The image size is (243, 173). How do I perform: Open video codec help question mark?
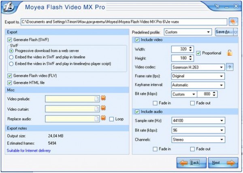coord(230,67)
